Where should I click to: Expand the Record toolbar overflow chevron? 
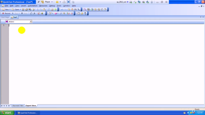46,13
